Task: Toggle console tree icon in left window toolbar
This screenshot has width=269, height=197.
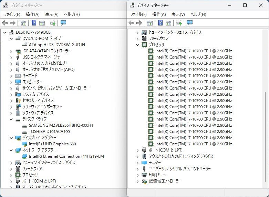Action: tap(23, 23)
